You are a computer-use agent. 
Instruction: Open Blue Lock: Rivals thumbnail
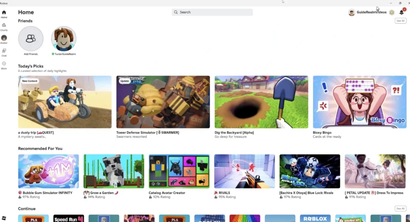[310, 171]
